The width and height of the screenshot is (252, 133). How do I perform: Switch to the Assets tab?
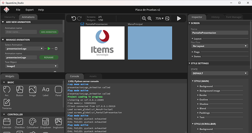click(93, 76)
